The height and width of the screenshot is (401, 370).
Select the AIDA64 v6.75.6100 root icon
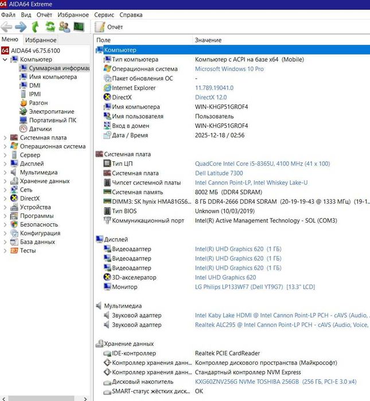[5, 50]
